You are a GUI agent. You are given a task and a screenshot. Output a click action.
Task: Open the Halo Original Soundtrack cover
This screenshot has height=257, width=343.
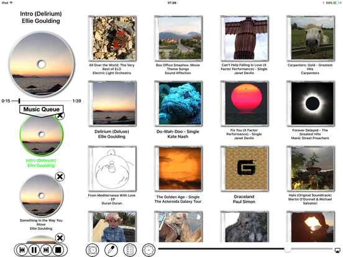311,169
